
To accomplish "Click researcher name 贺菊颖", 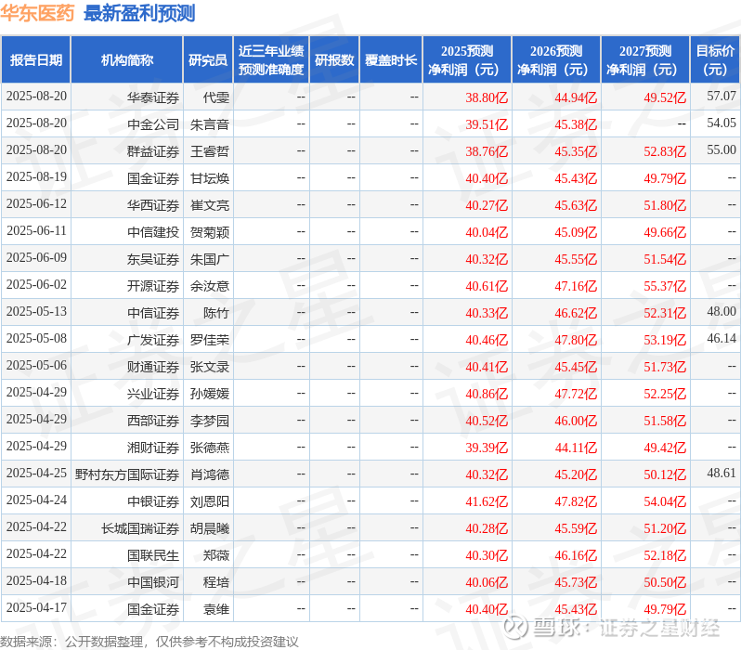I will point(210,232).
